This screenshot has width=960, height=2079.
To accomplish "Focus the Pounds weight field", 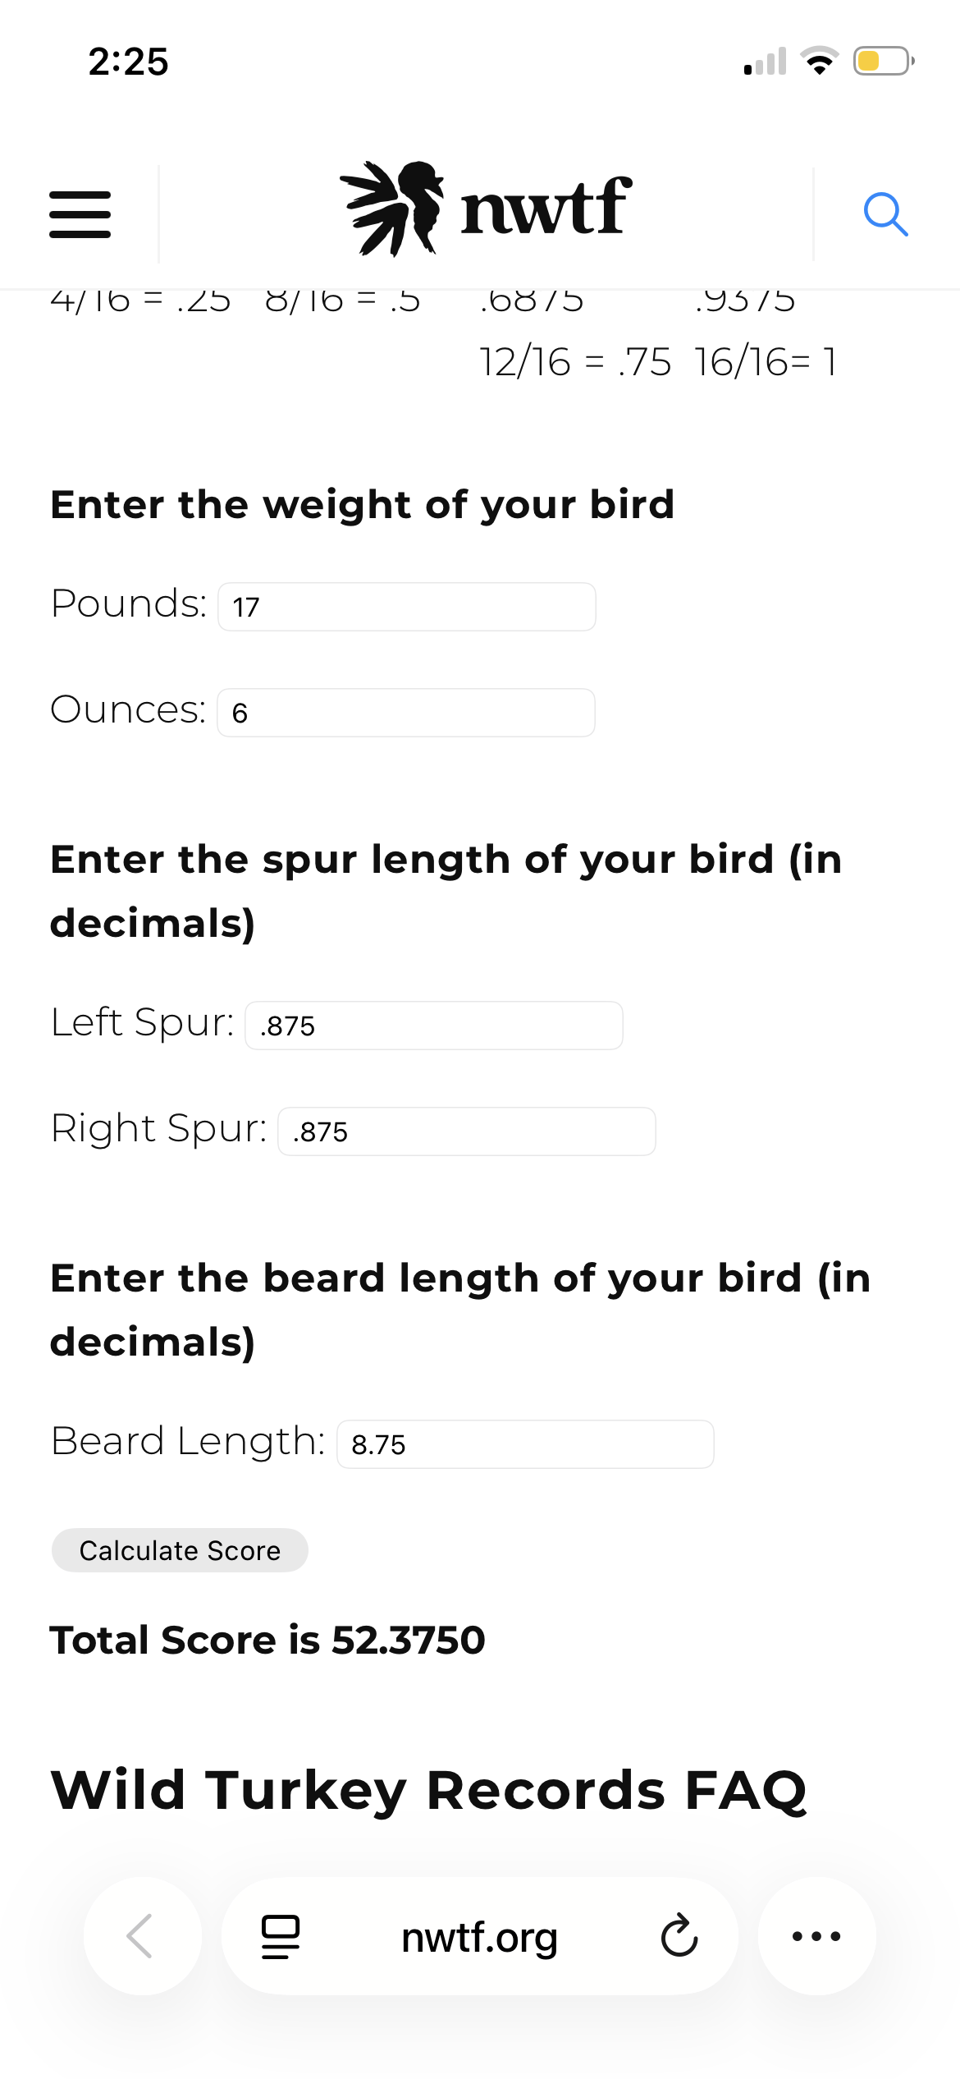I will pos(407,607).
